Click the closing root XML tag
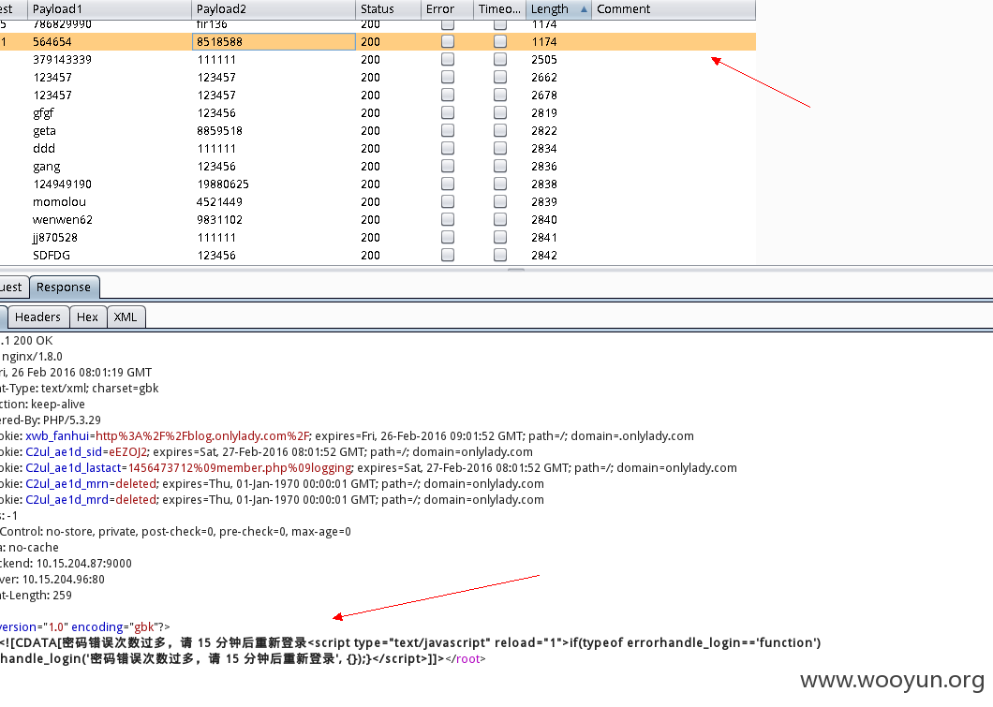 (466, 659)
